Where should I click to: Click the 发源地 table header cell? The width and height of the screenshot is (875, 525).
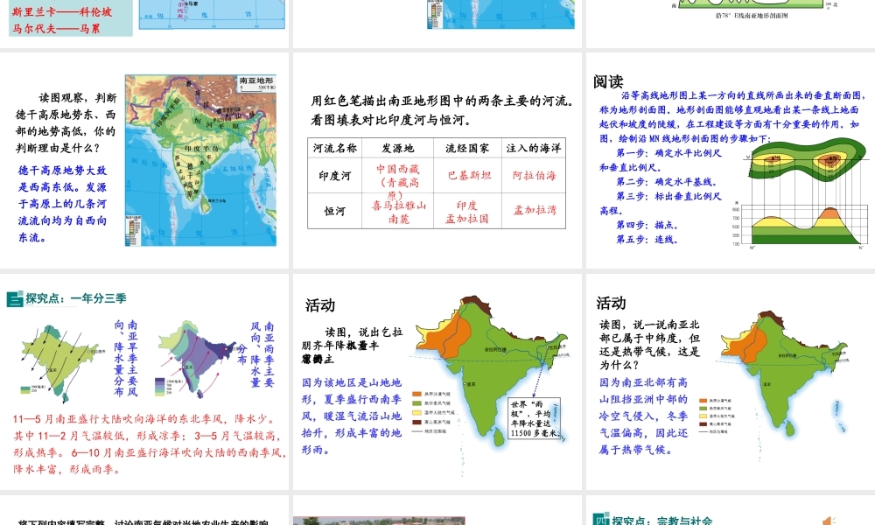pos(398,148)
